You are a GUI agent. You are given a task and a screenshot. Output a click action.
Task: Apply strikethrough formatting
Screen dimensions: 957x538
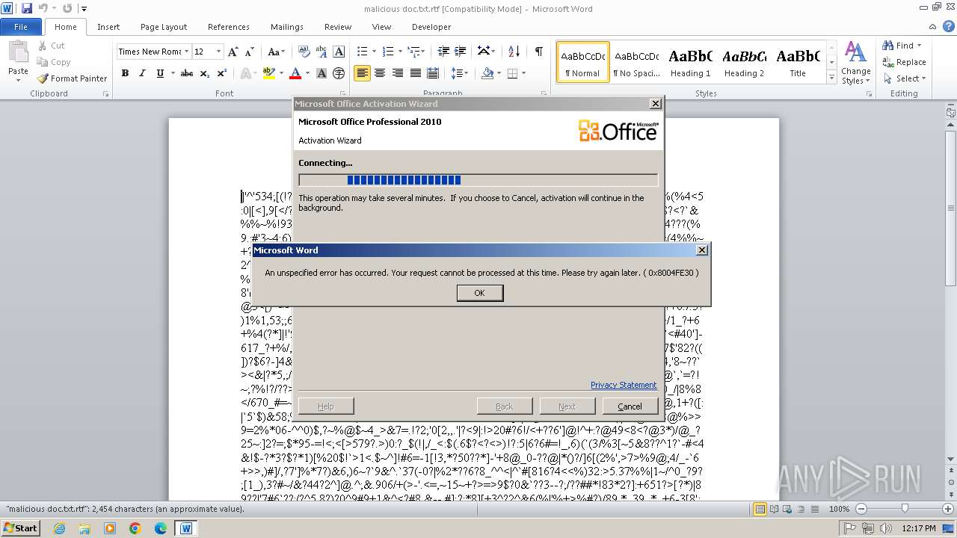tap(187, 73)
